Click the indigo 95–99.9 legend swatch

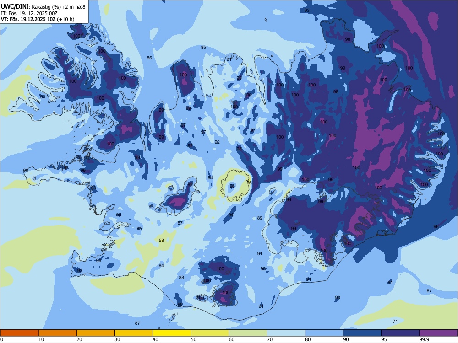click(400, 333)
